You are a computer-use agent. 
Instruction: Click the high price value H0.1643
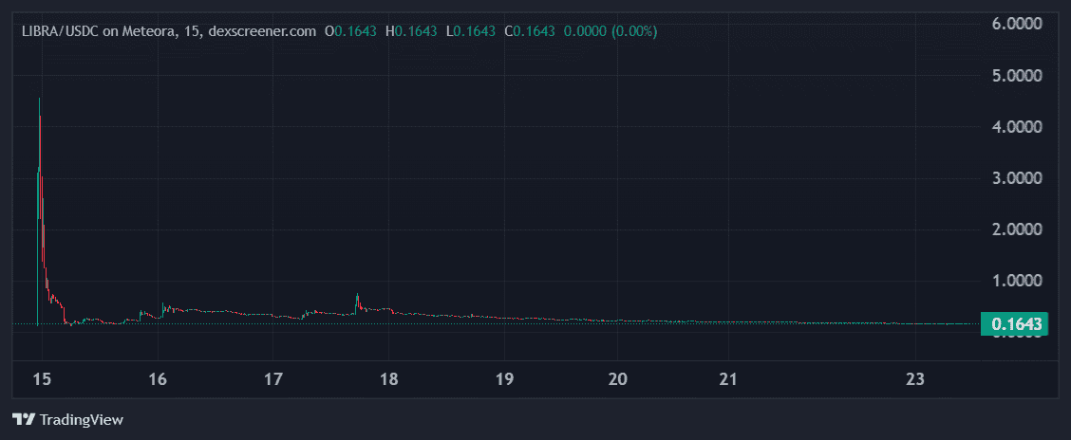[410, 31]
